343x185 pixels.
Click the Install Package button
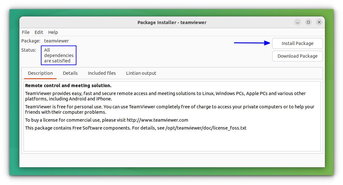coord(297,43)
